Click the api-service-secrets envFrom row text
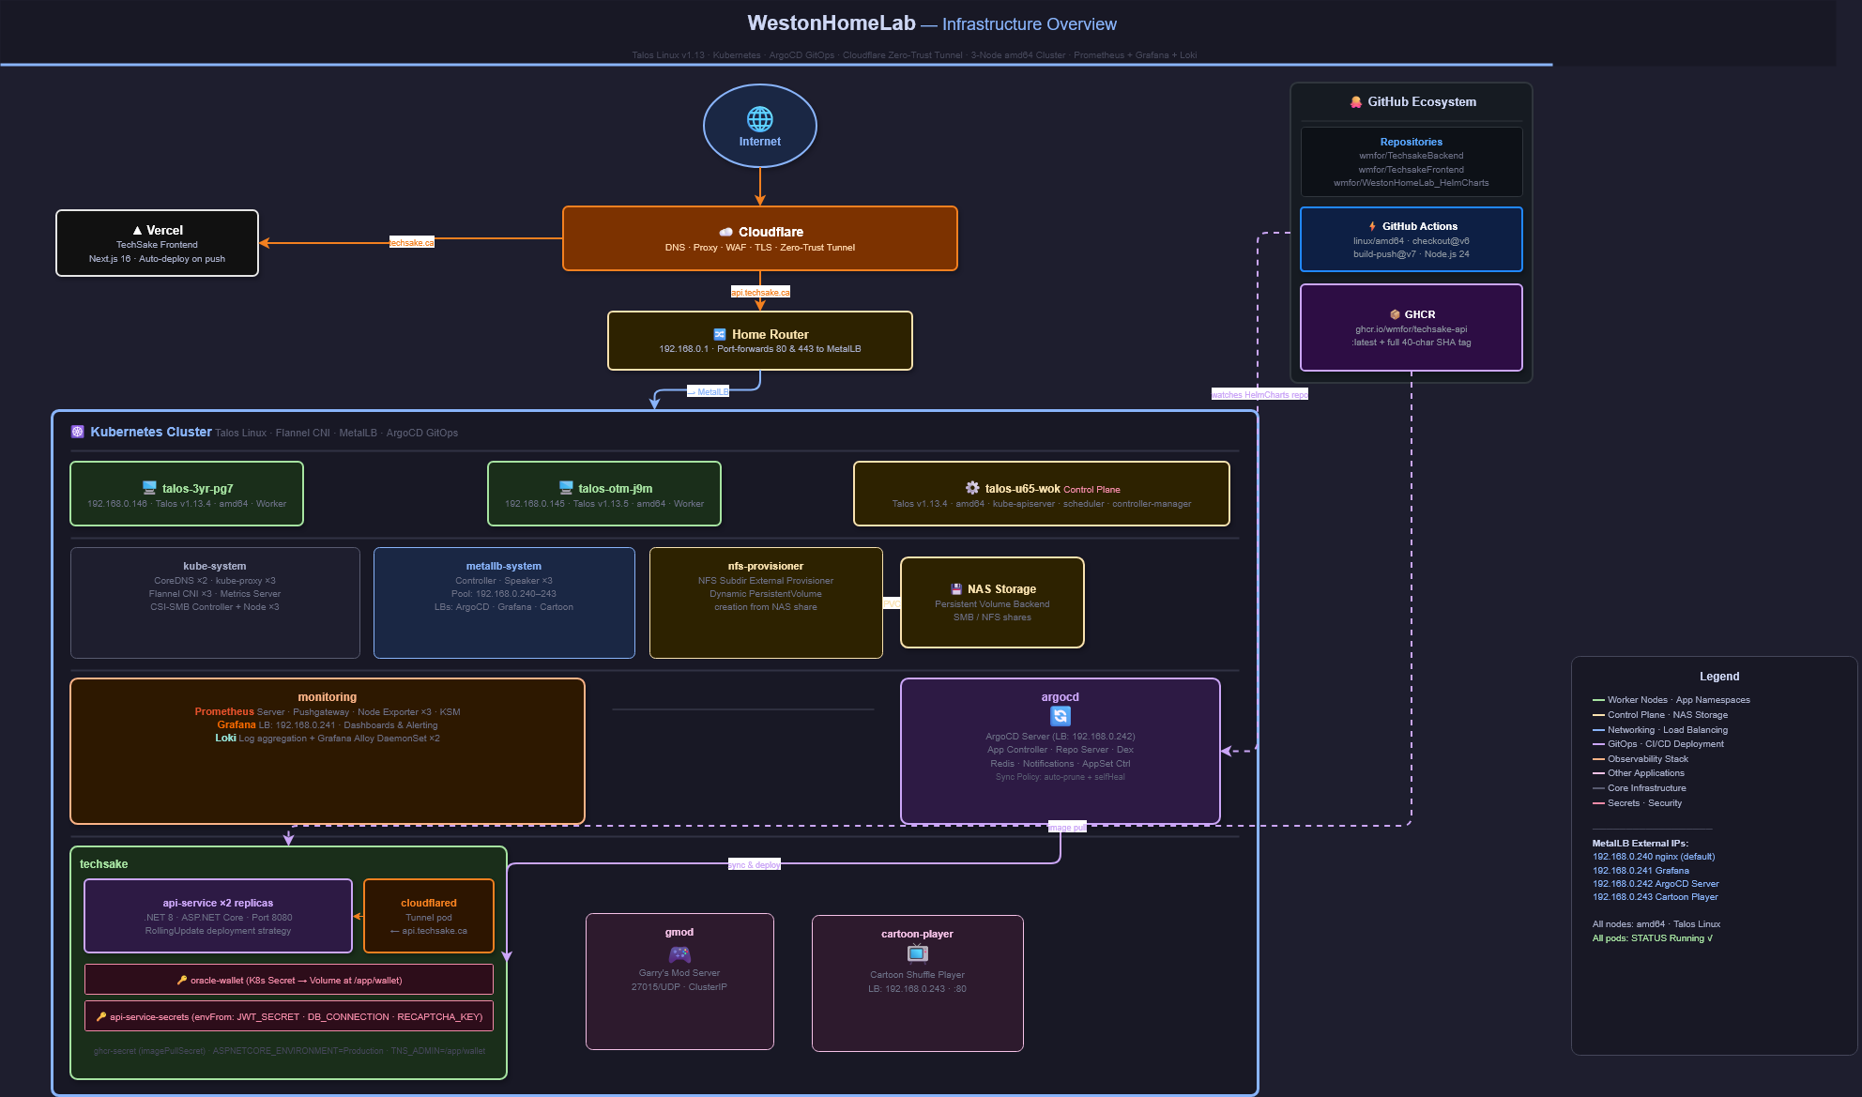The width and height of the screenshot is (1862, 1097). pos(297,1016)
